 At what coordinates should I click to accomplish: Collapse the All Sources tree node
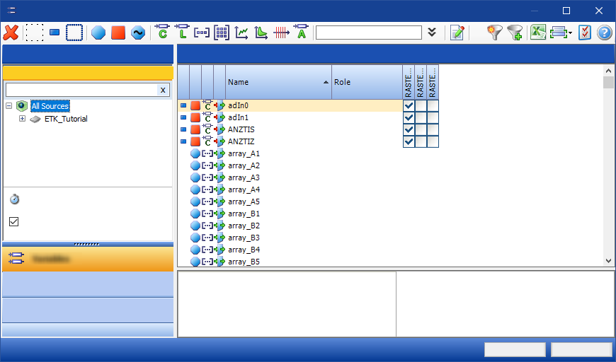point(9,106)
